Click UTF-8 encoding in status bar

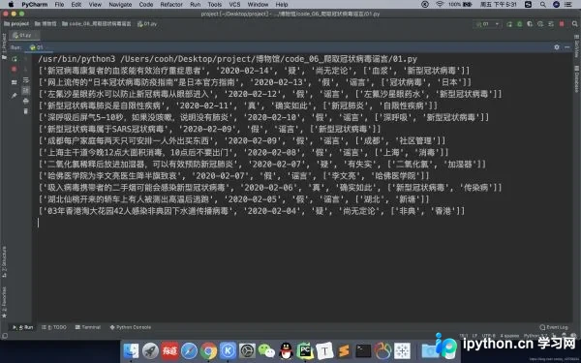point(488,336)
